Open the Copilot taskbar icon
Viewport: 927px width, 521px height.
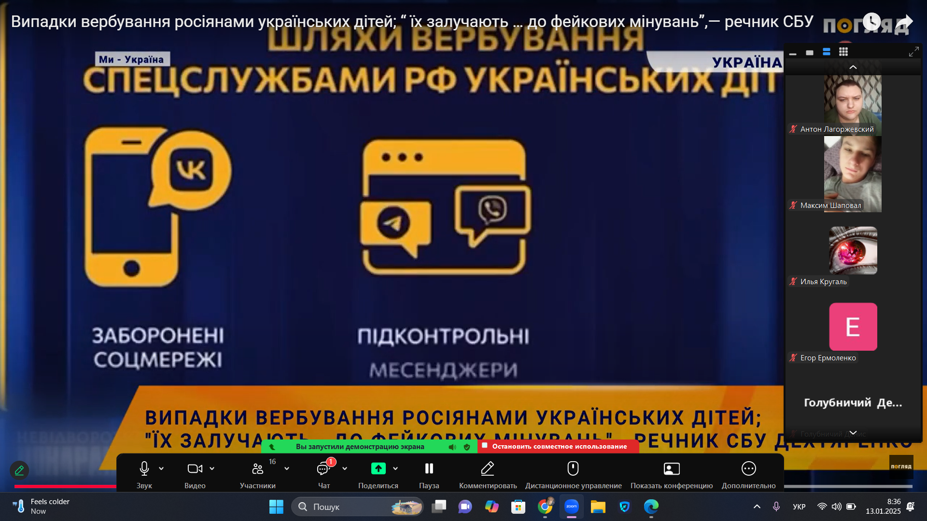(x=492, y=507)
